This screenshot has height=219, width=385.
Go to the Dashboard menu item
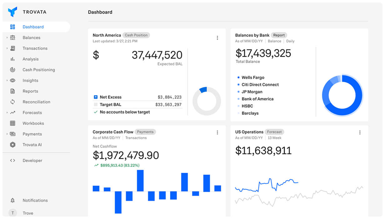(x=33, y=27)
